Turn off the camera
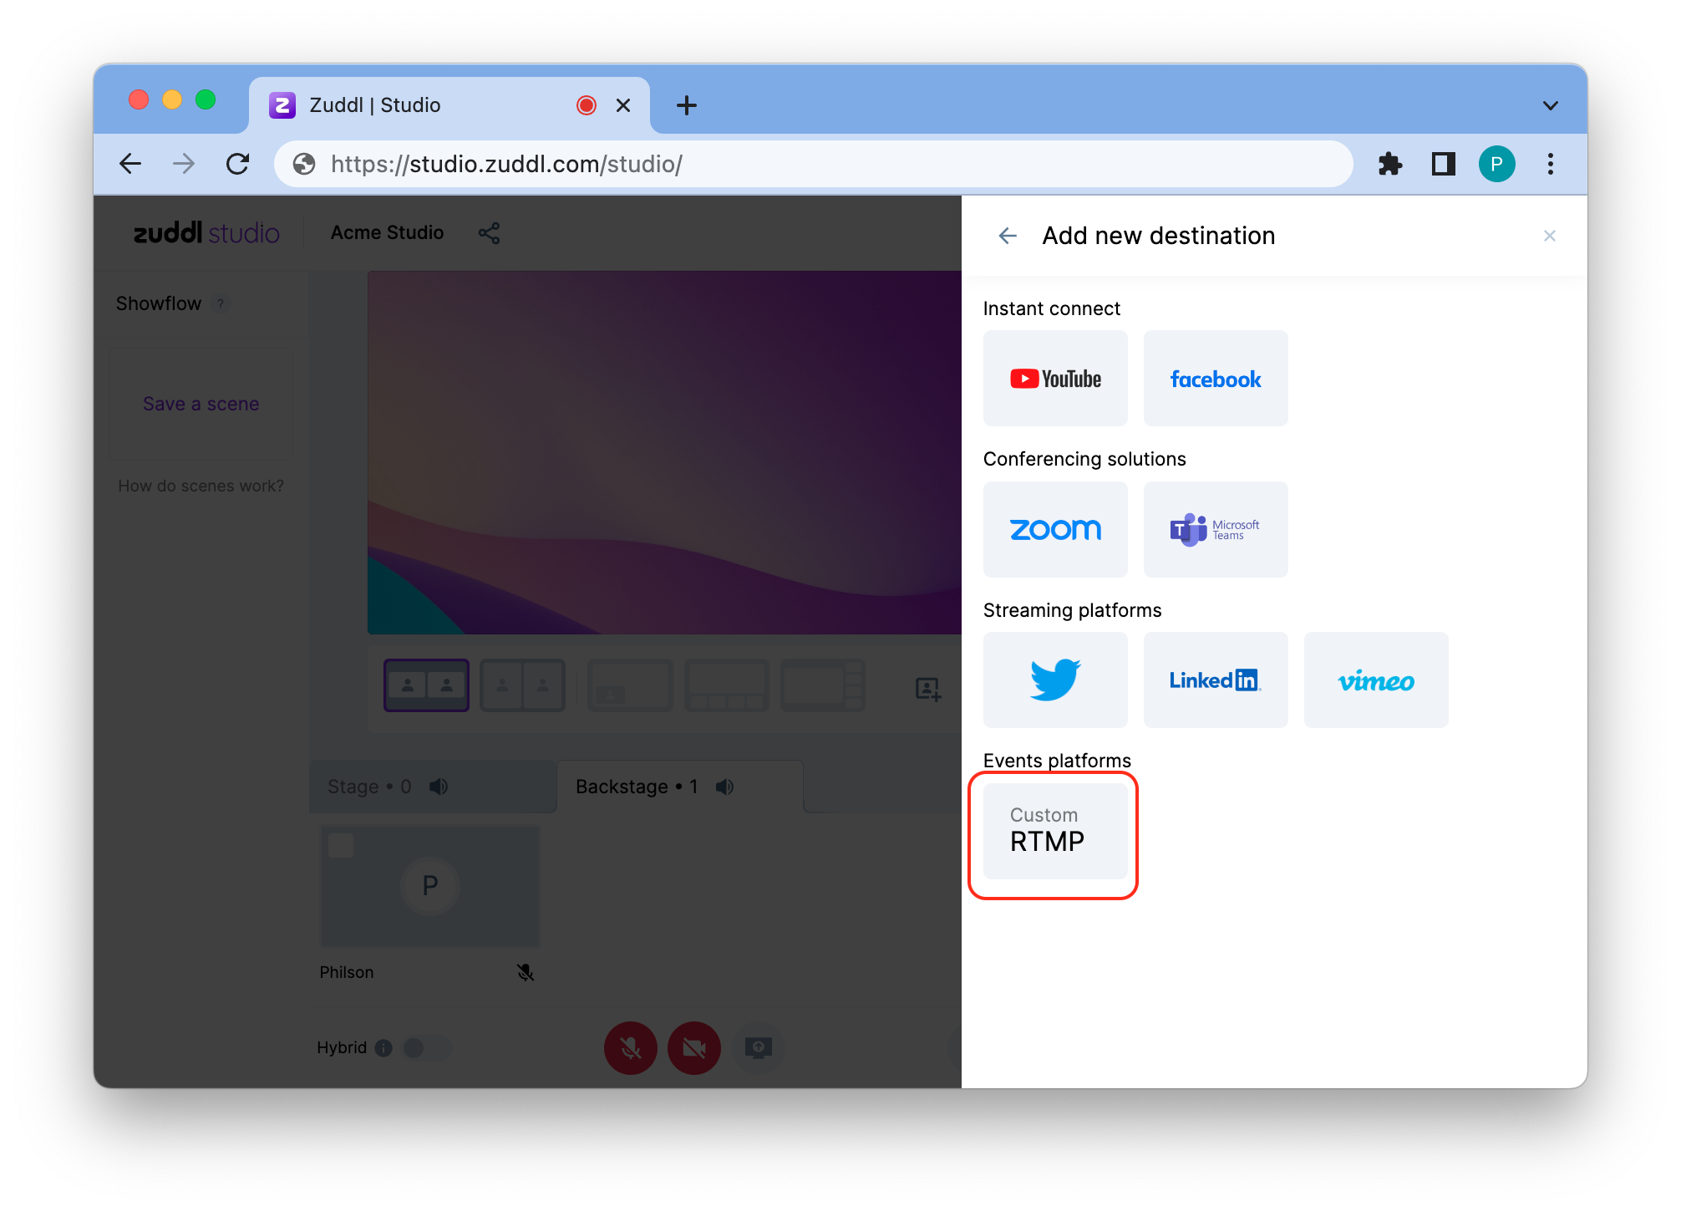Viewport: 1681px width, 1212px height. tap(693, 1047)
